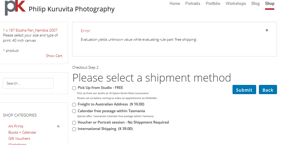The width and height of the screenshot is (281, 145).
Task: Click the Back button
Action: pyautogui.click(x=268, y=90)
